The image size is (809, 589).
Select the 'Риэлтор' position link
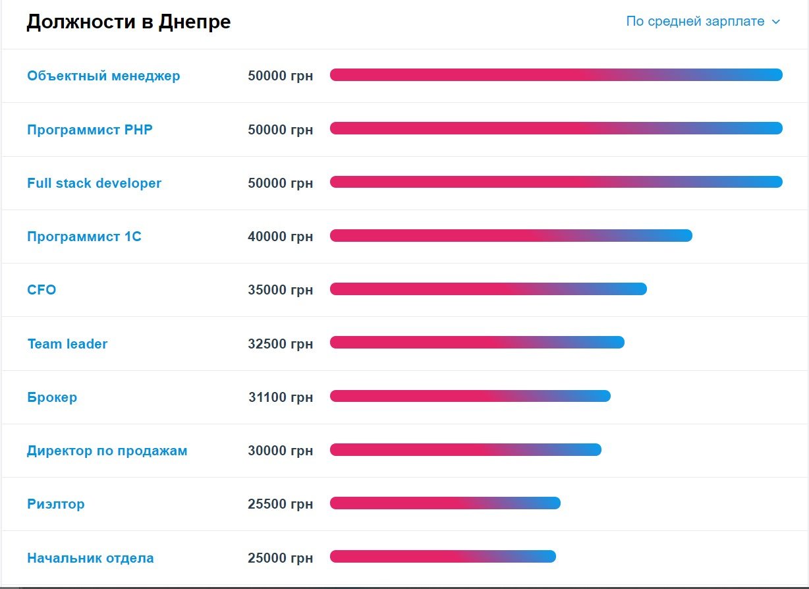coord(56,505)
